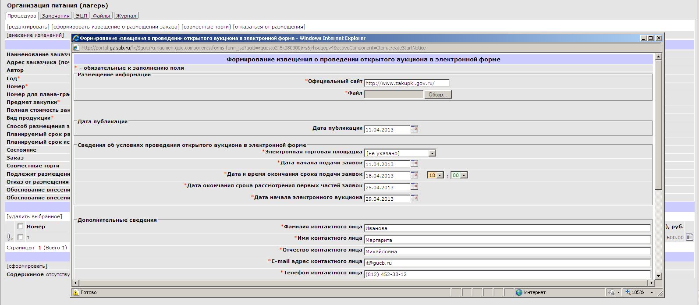The image size is (699, 305).
Task: Tick the checkbox for row 1
Action: point(20,237)
